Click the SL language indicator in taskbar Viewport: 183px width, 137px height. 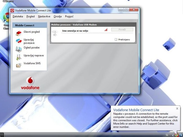(x=167, y=135)
